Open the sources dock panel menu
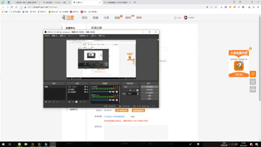Image resolution: width=261 pixels, height=147 pixels. (88, 83)
